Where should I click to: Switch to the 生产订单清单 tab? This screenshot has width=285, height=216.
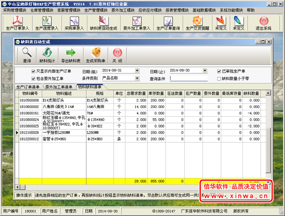click(28, 87)
